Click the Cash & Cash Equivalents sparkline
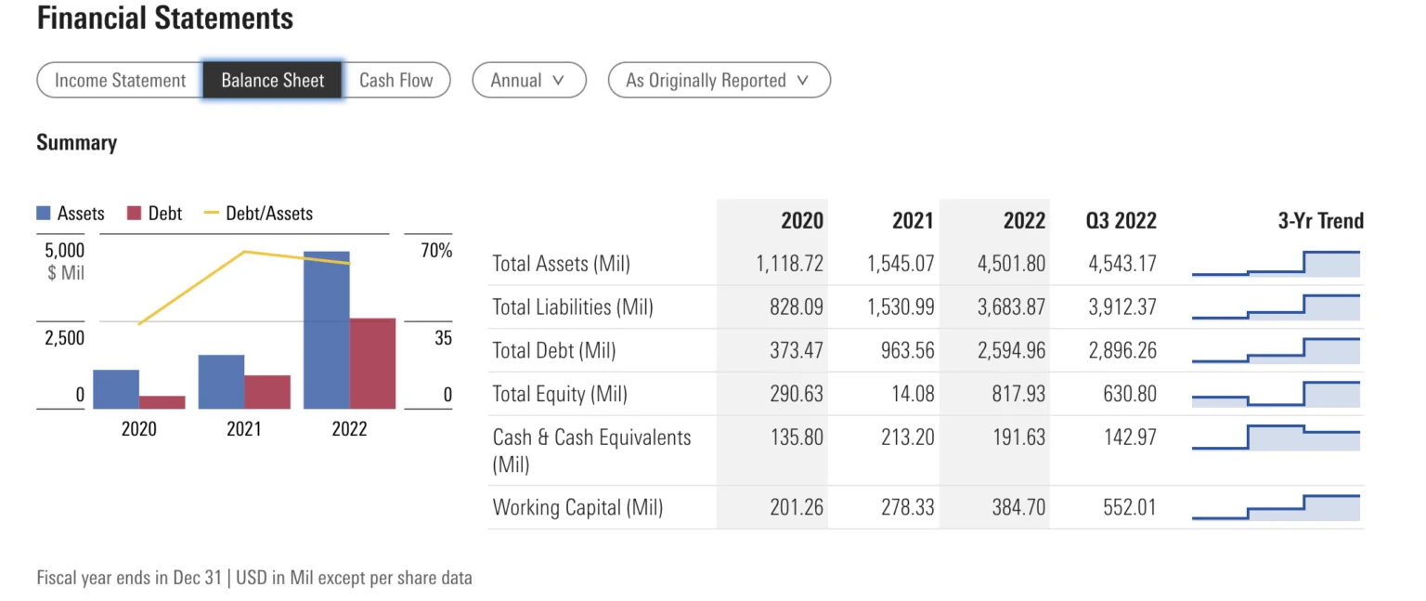 click(x=1276, y=437)
